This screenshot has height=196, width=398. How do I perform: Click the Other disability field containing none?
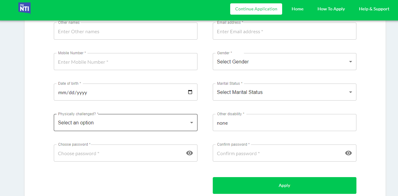pos(284,123)
